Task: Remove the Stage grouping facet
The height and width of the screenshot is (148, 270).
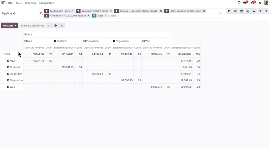Action: [x=106, y=16]
